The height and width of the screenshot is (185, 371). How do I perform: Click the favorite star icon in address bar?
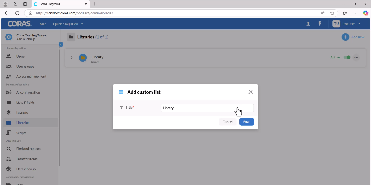332,13
